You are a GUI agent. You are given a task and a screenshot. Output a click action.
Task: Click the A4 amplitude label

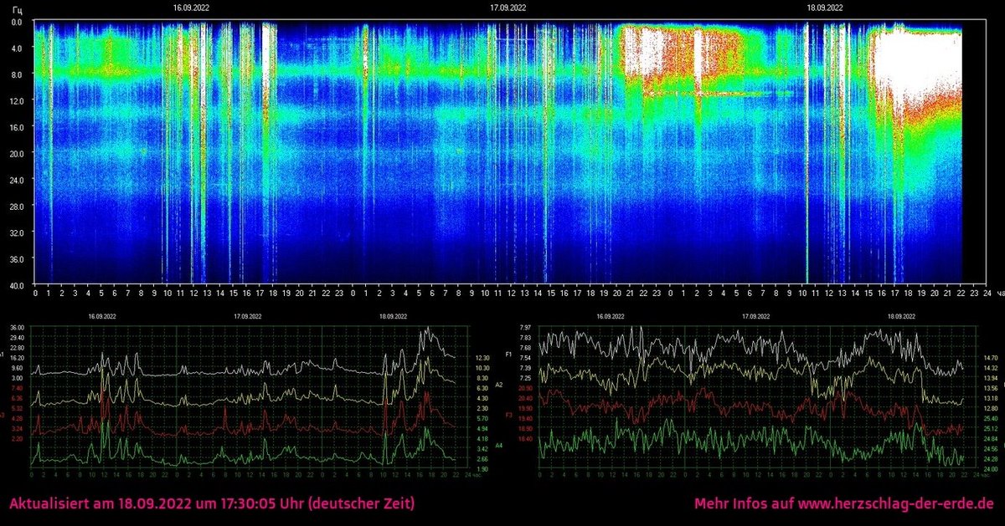tap(499, 445)
